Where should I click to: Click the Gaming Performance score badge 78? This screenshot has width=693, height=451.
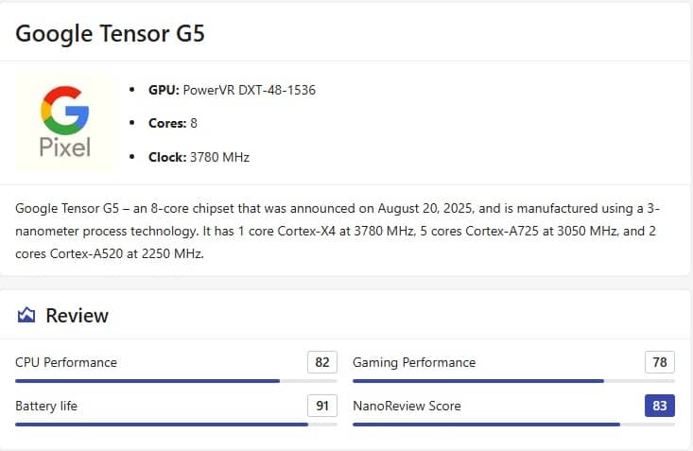[x=660, y=362]
